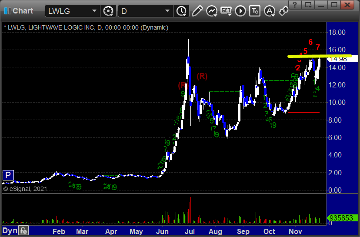
Task: Click the May label on time axis
Action: [136, 231]
